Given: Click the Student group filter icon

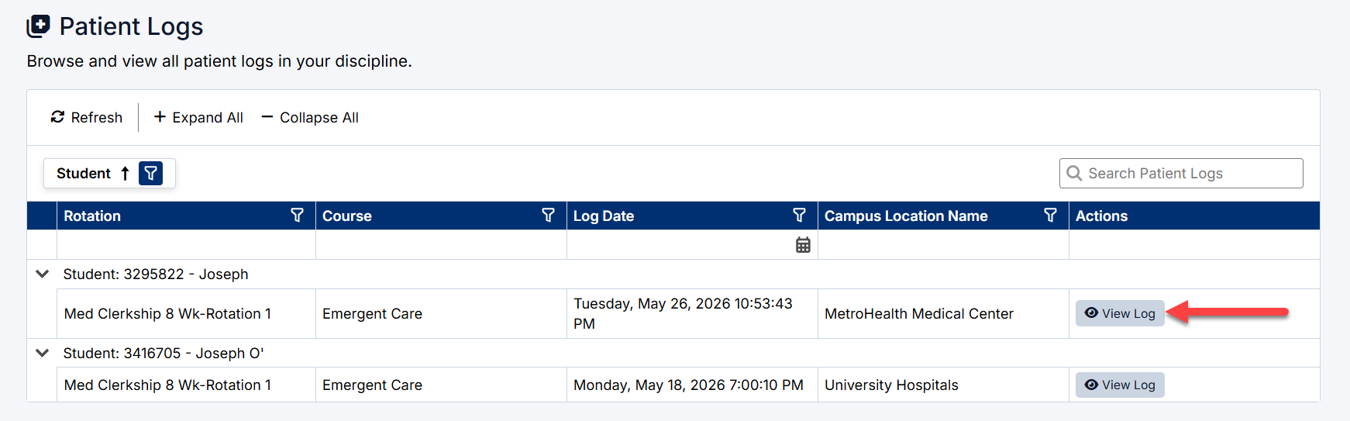Looking at the screenshot, I should click(151, 173).
